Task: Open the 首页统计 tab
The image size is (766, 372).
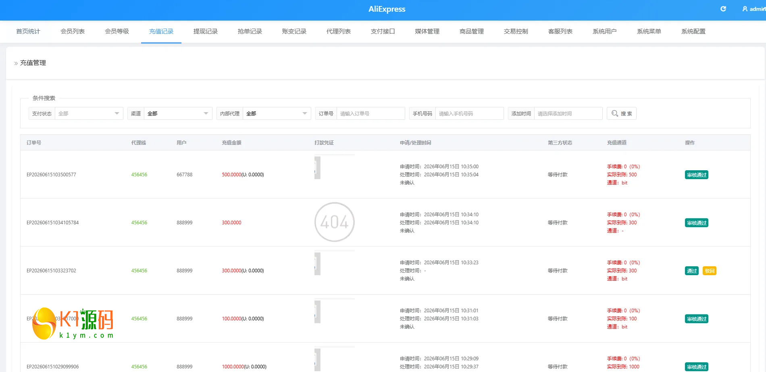Action: pyautogui.click(x=28, y=31)
